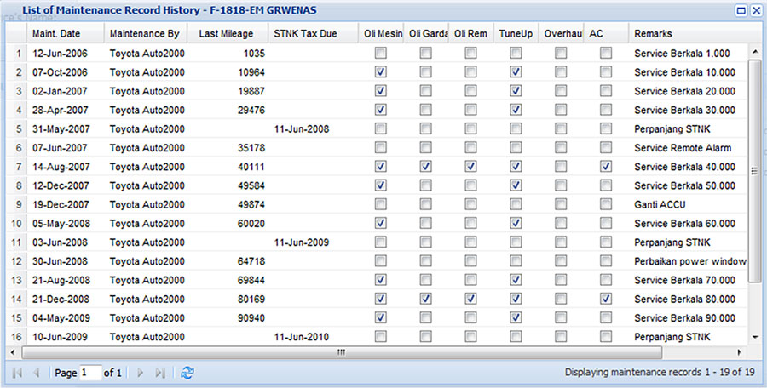Toggle Oli Mesin checkbox for 12-Jun-2006 record
Image resolution: width=767 pixels, height=388 pixels.
pos(381,54)
